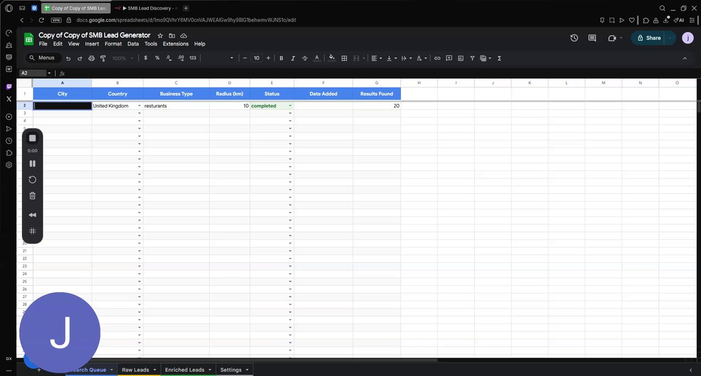This screenshot has height=376, width=701.
Task: Open the Country dropdown for United Kingdom
Action: [139, 106]
